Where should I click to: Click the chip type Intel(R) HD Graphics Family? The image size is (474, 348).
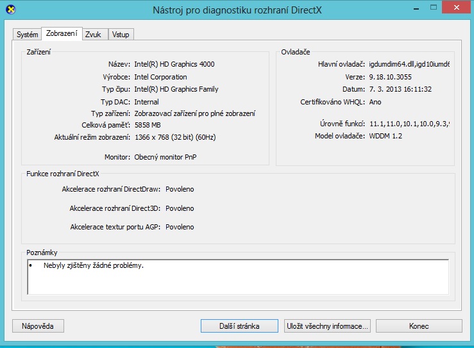[x=176, y=89]
